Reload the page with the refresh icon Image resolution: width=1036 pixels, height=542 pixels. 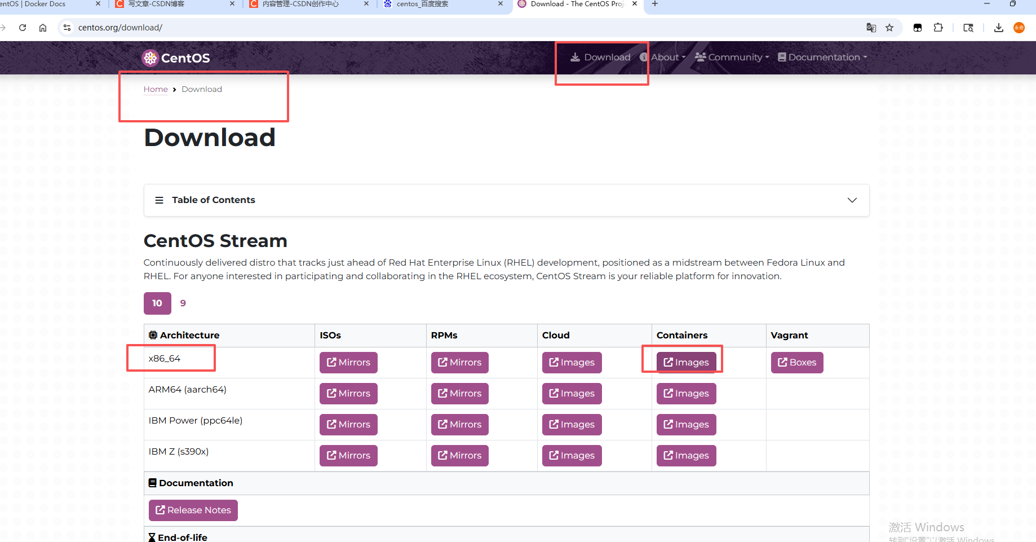[23, 28]
